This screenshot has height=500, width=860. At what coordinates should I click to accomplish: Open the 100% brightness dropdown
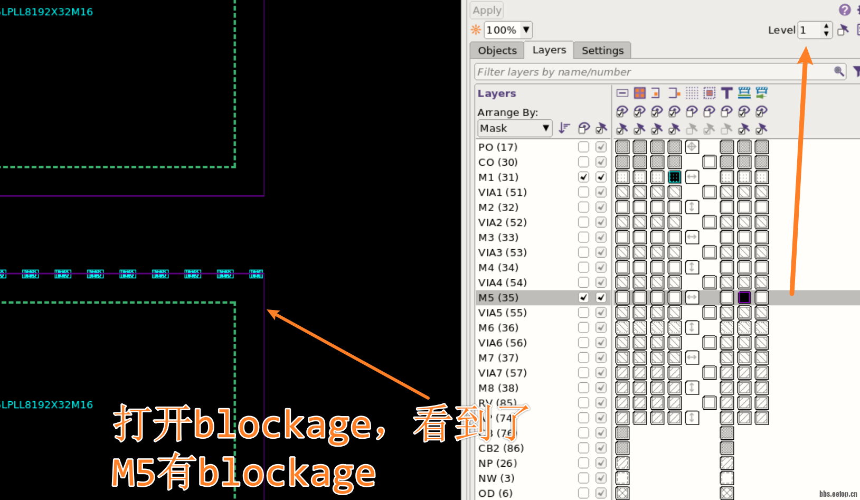(526, 30)
